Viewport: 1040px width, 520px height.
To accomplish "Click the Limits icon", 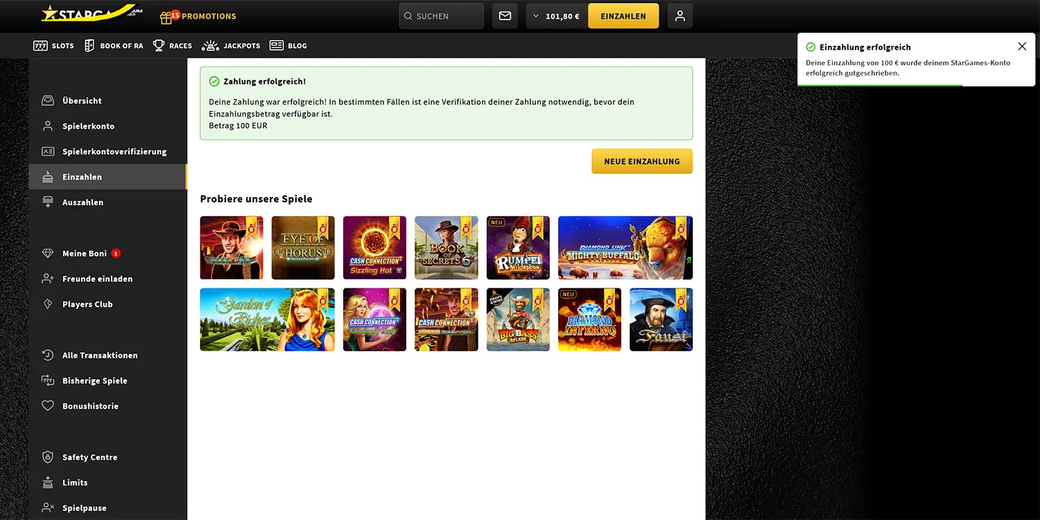I will tap(48, 483).
